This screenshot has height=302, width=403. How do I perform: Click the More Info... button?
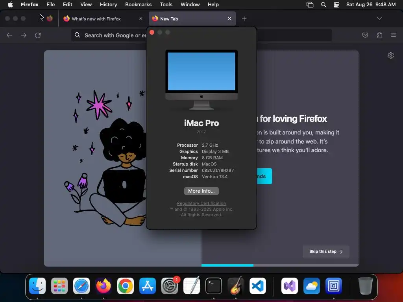201,191
